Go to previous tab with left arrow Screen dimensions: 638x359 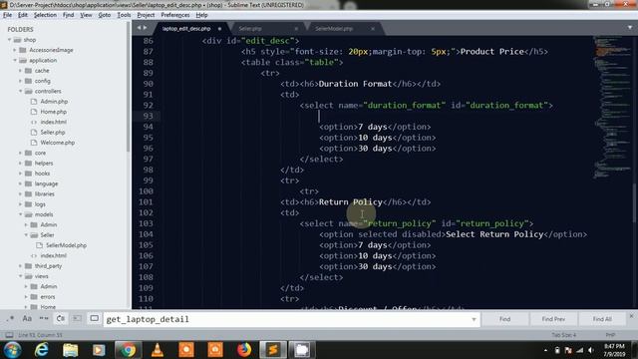click(x=139, y=28)
